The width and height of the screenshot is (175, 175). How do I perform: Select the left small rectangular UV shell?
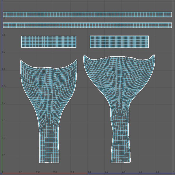(x=49, y=42)
